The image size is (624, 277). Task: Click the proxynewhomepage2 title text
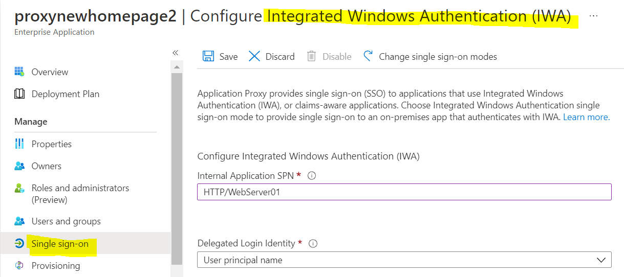95,16
